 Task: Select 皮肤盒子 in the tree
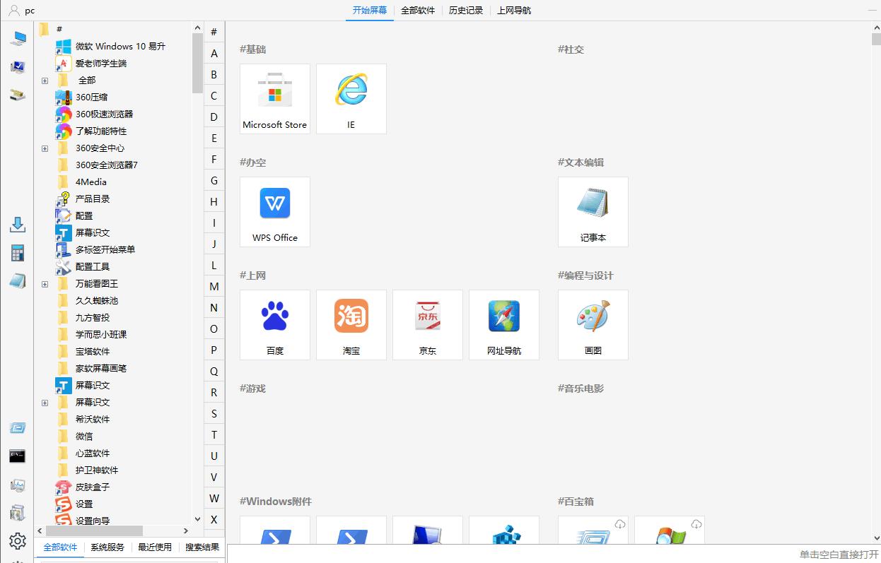[x=93, y=487]
